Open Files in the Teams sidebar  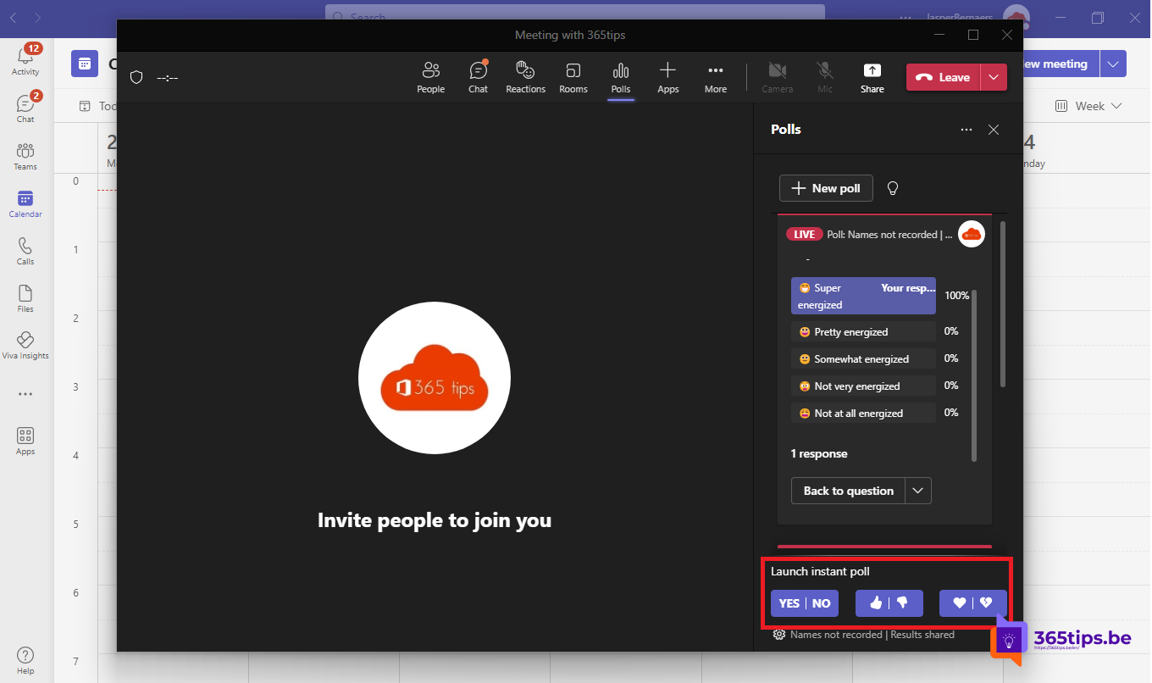coord(25,297)
